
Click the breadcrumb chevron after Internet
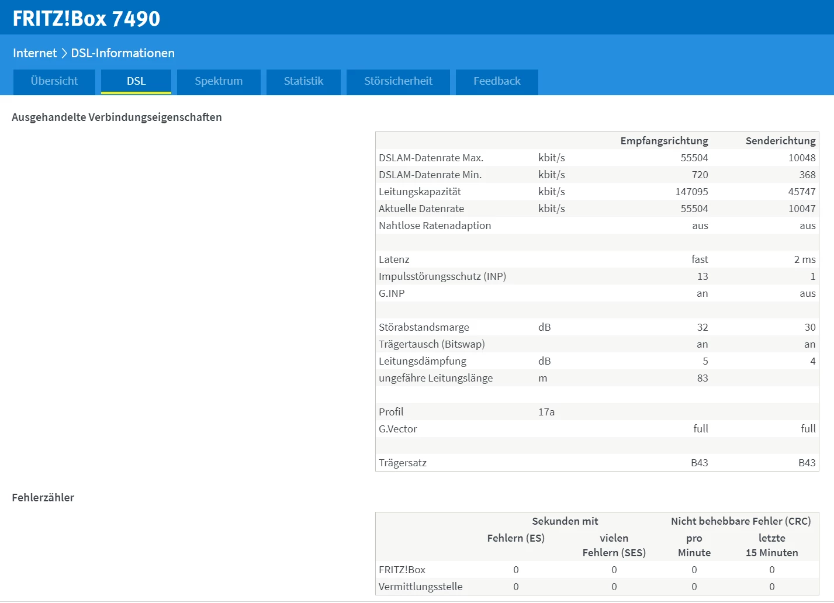tap(64, 53)
